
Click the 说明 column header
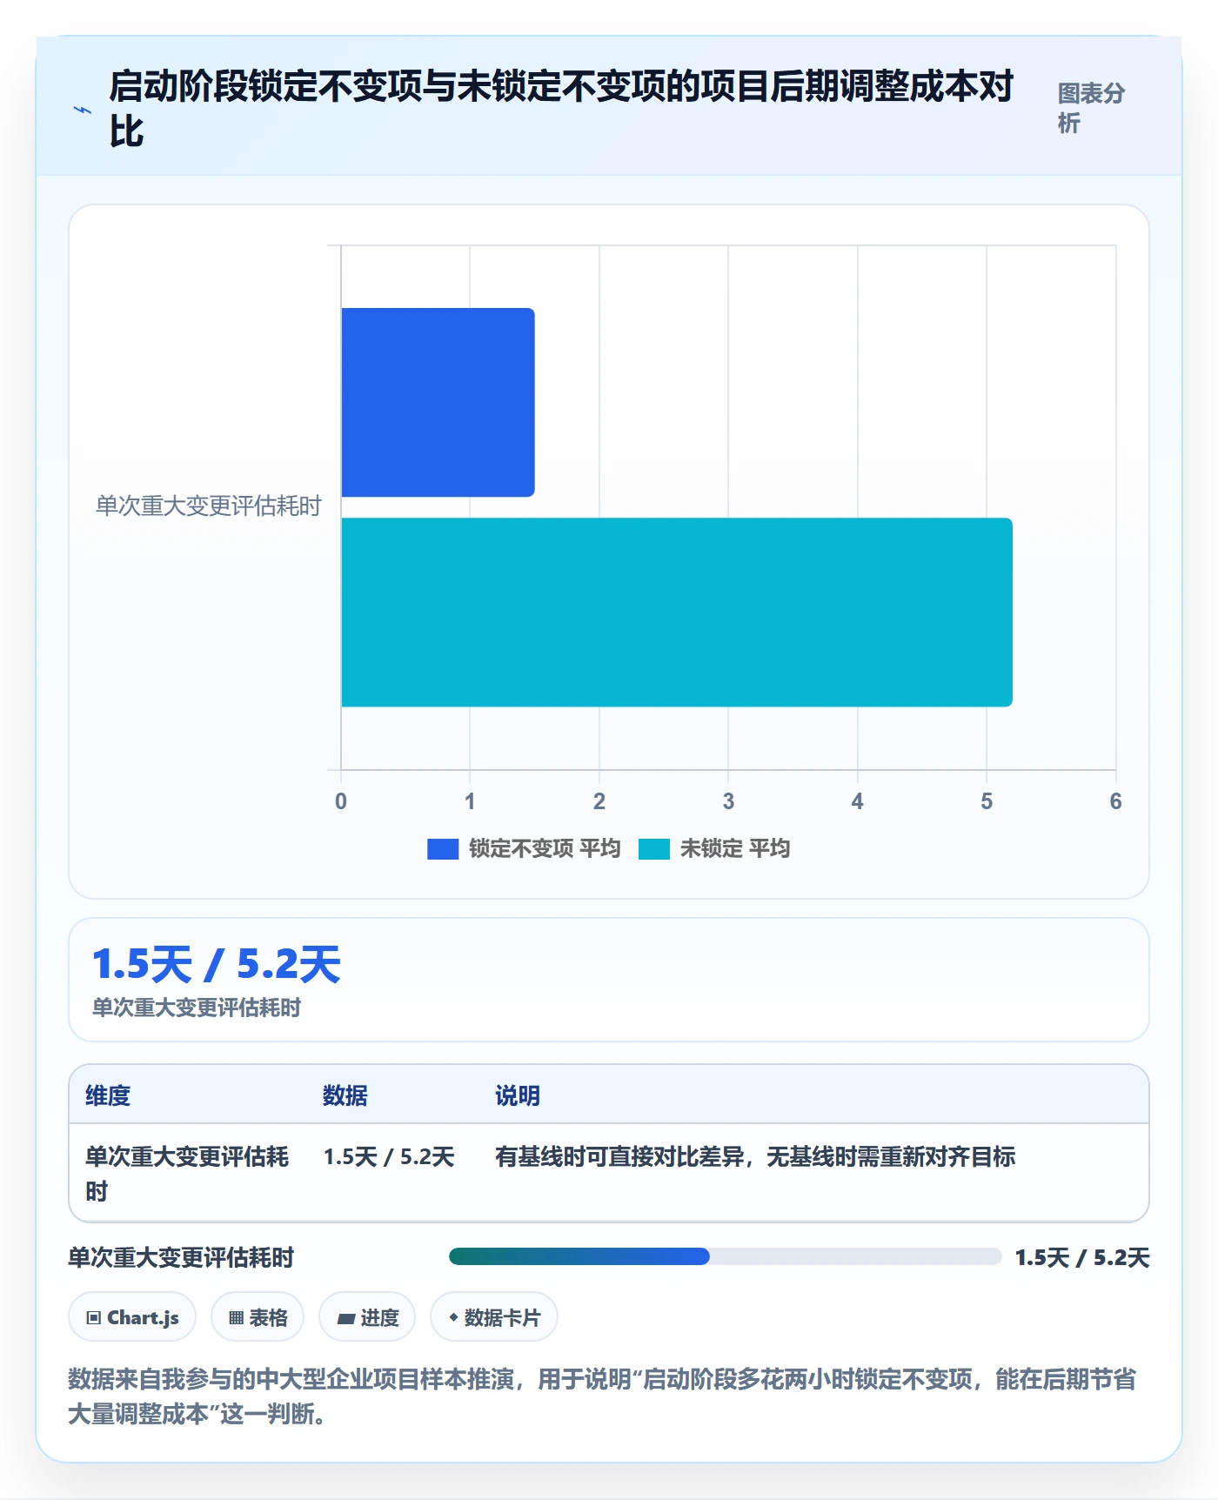[x=518, y=1095]
